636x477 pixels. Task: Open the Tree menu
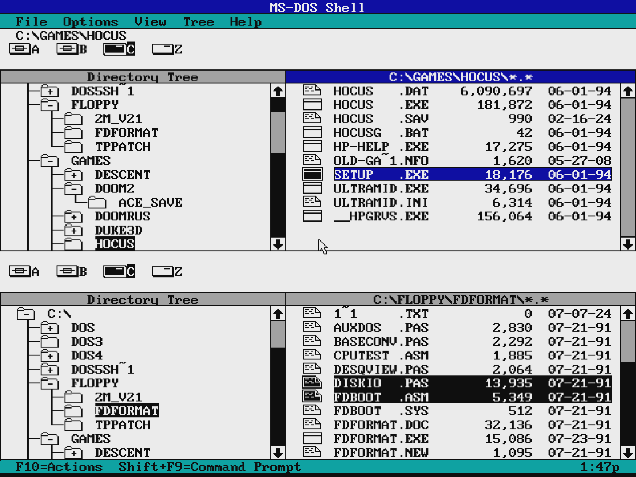point(199,21)
